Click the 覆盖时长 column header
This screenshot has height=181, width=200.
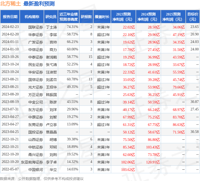point(102,17)
